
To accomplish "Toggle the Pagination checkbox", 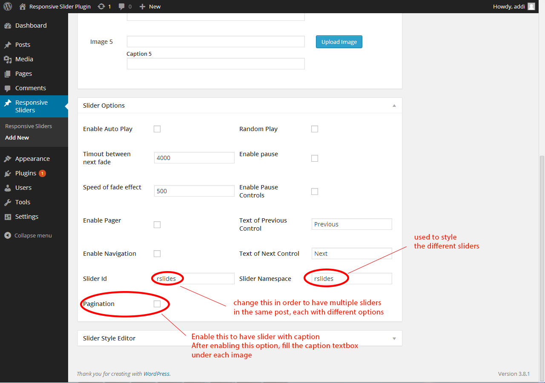I will point(157,304).
